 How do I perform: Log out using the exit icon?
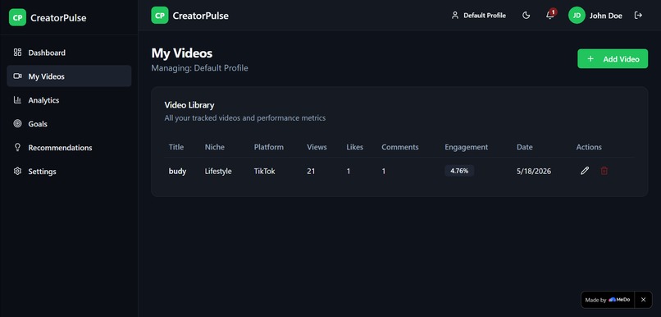click(638, 16)
